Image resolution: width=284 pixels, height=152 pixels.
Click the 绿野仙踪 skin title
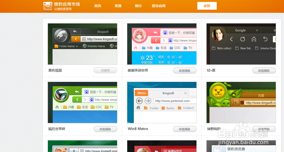point(214,129)
